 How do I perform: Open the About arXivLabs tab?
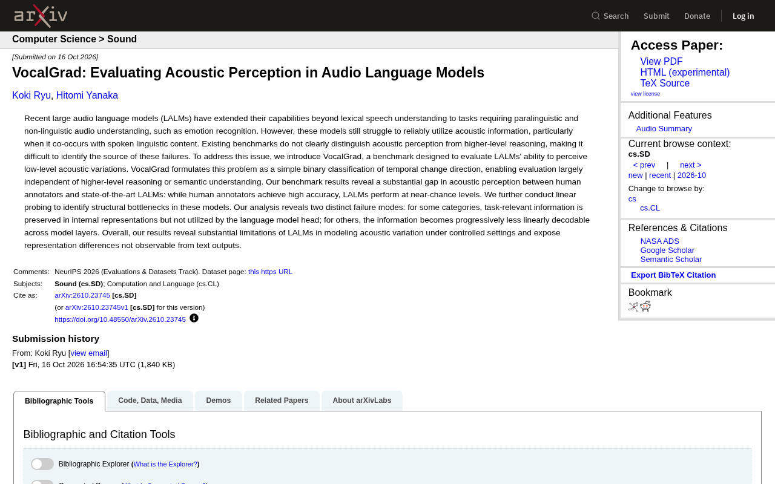[x=362, y=401]
